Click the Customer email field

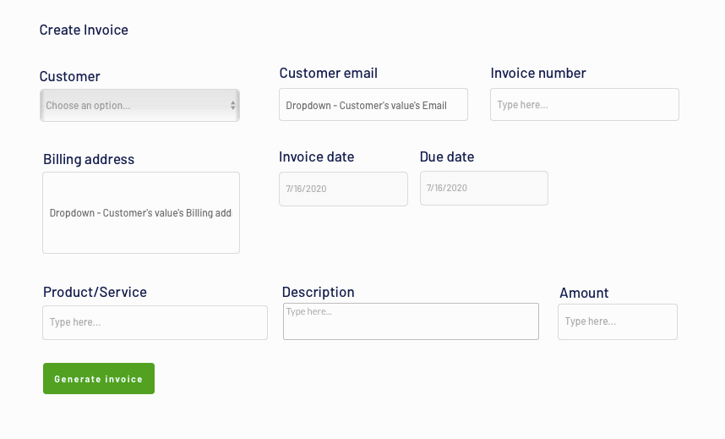373,105
